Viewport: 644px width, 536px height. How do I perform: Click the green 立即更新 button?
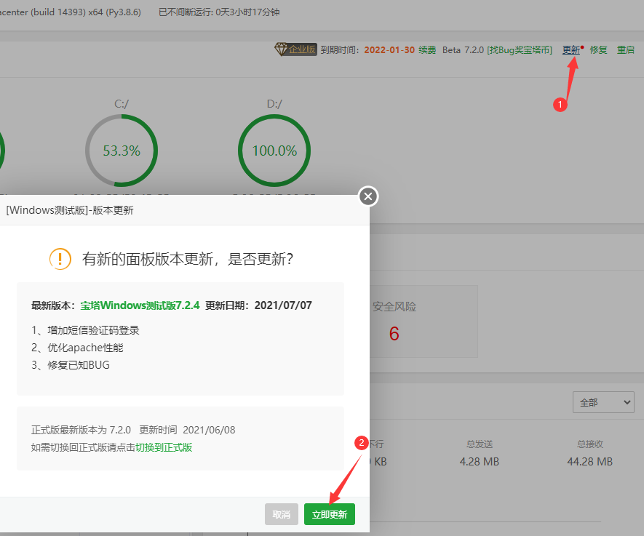tap(330, 514)
